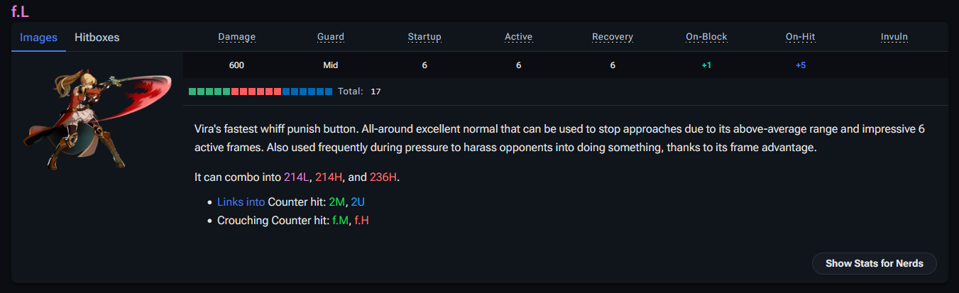Open the f.H move link
The width and height of the screenshot is (959, 293).
click(361, 221)
